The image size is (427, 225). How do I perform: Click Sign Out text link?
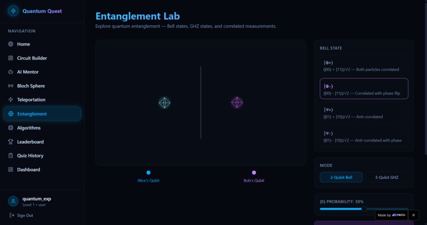[25, 215]
